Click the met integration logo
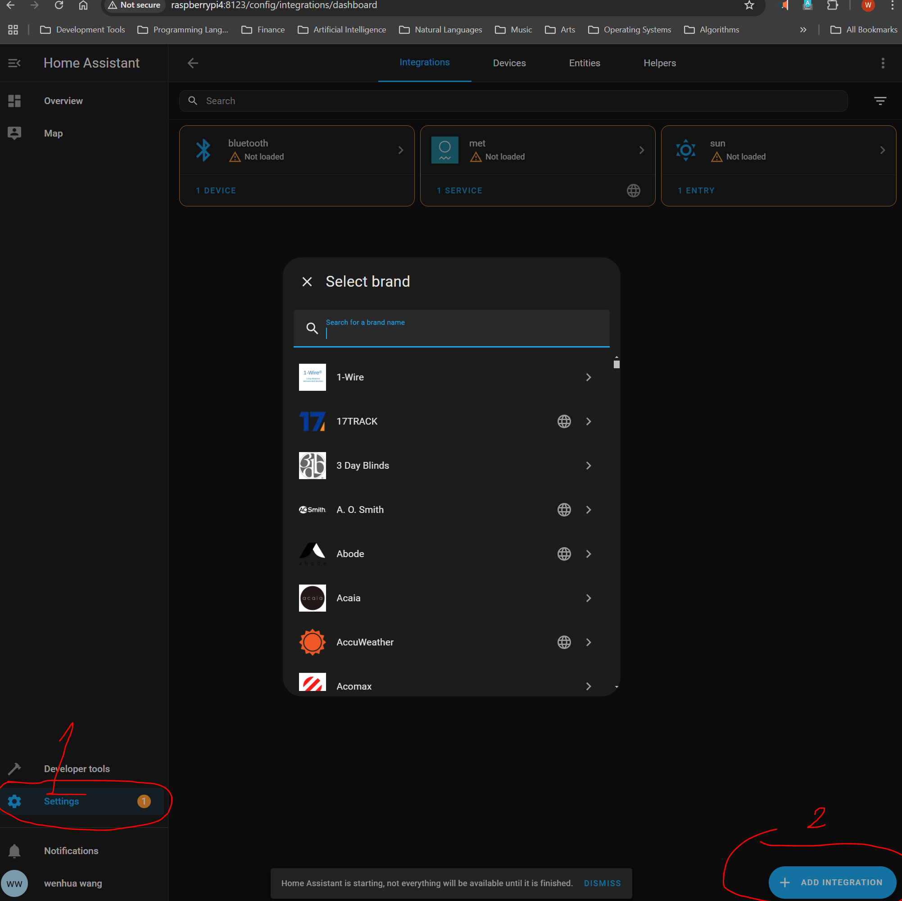 444,150
